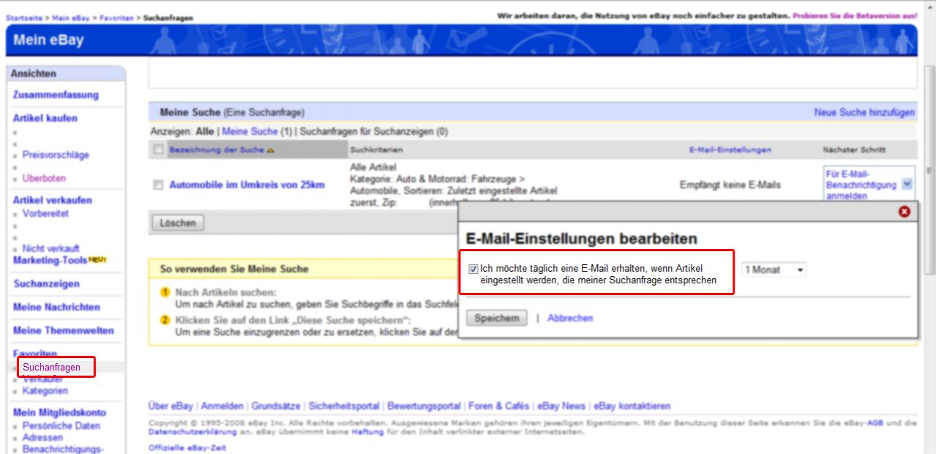The image size is (936, 454).
Task: Click 'E-Mail-Einstellungen' column header
Action: [730, 149]
